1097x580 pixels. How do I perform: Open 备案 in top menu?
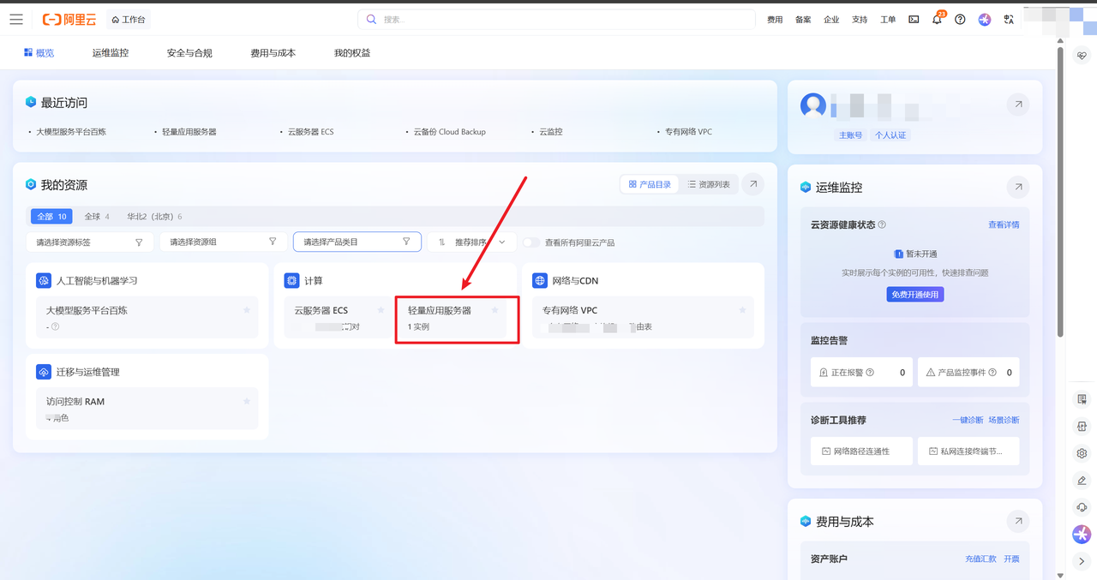point(803,19)
